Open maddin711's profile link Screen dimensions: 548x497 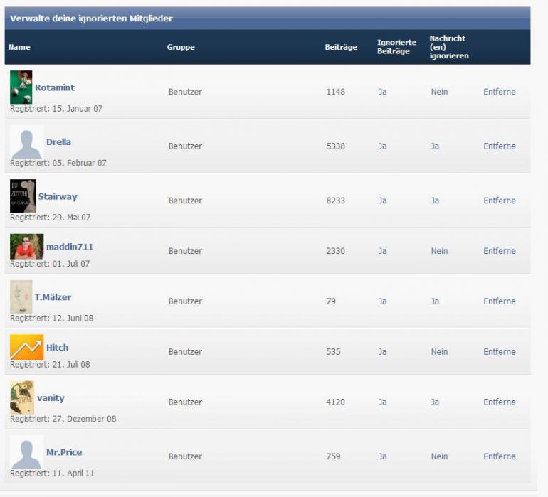coord(70,247)
